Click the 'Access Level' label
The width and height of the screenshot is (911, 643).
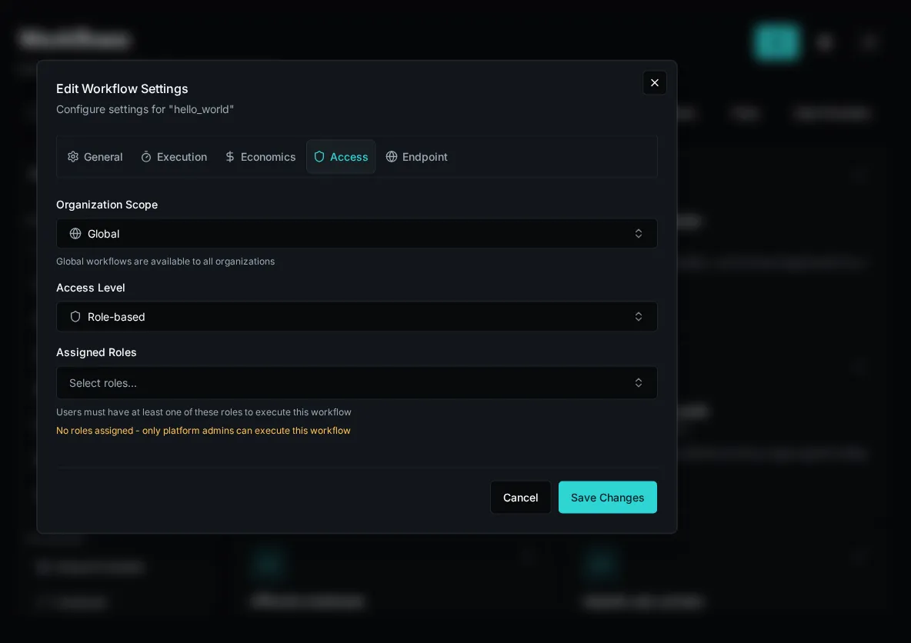pos(91,288)
